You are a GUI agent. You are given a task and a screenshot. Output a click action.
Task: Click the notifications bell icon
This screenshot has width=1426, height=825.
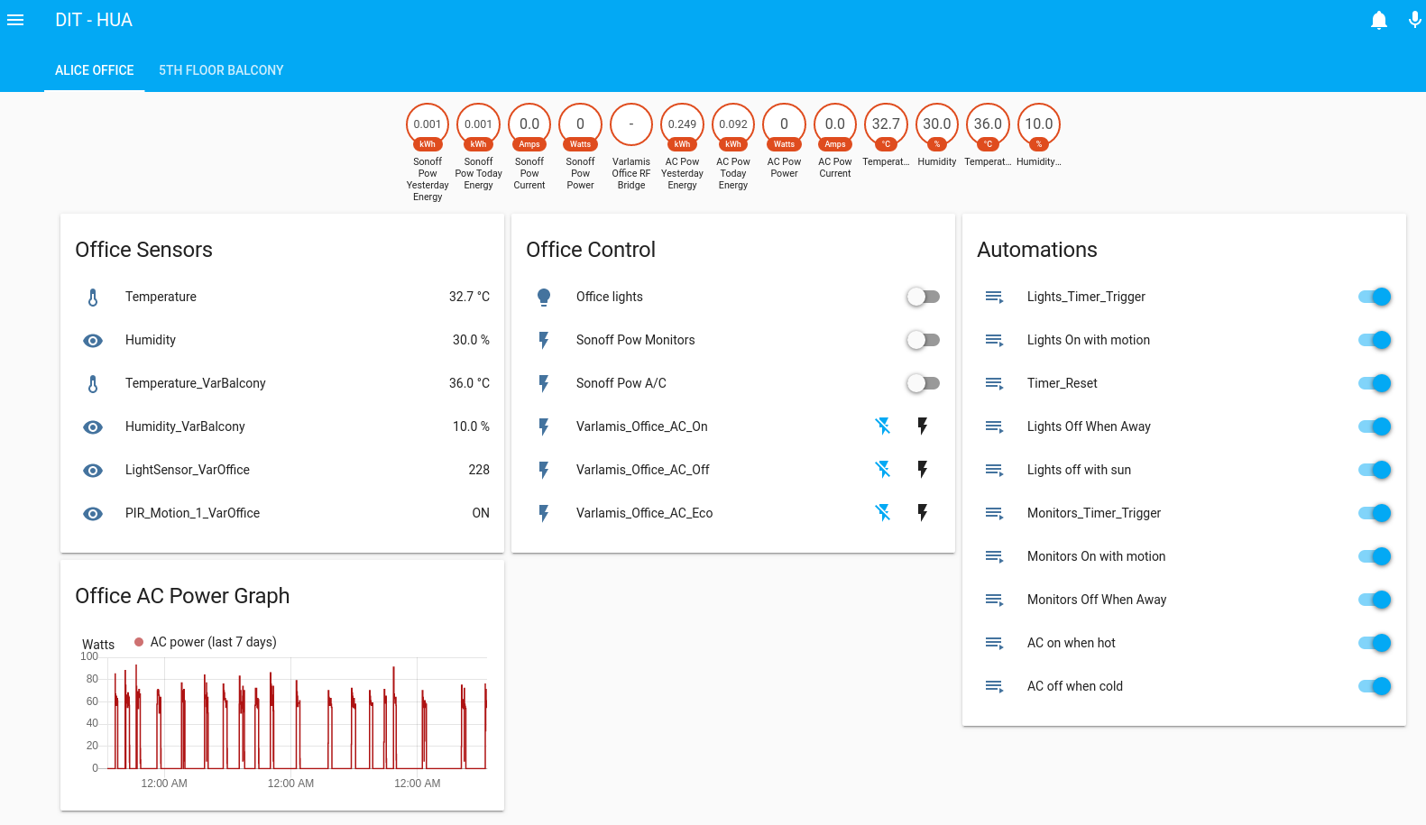(1378, 20)
